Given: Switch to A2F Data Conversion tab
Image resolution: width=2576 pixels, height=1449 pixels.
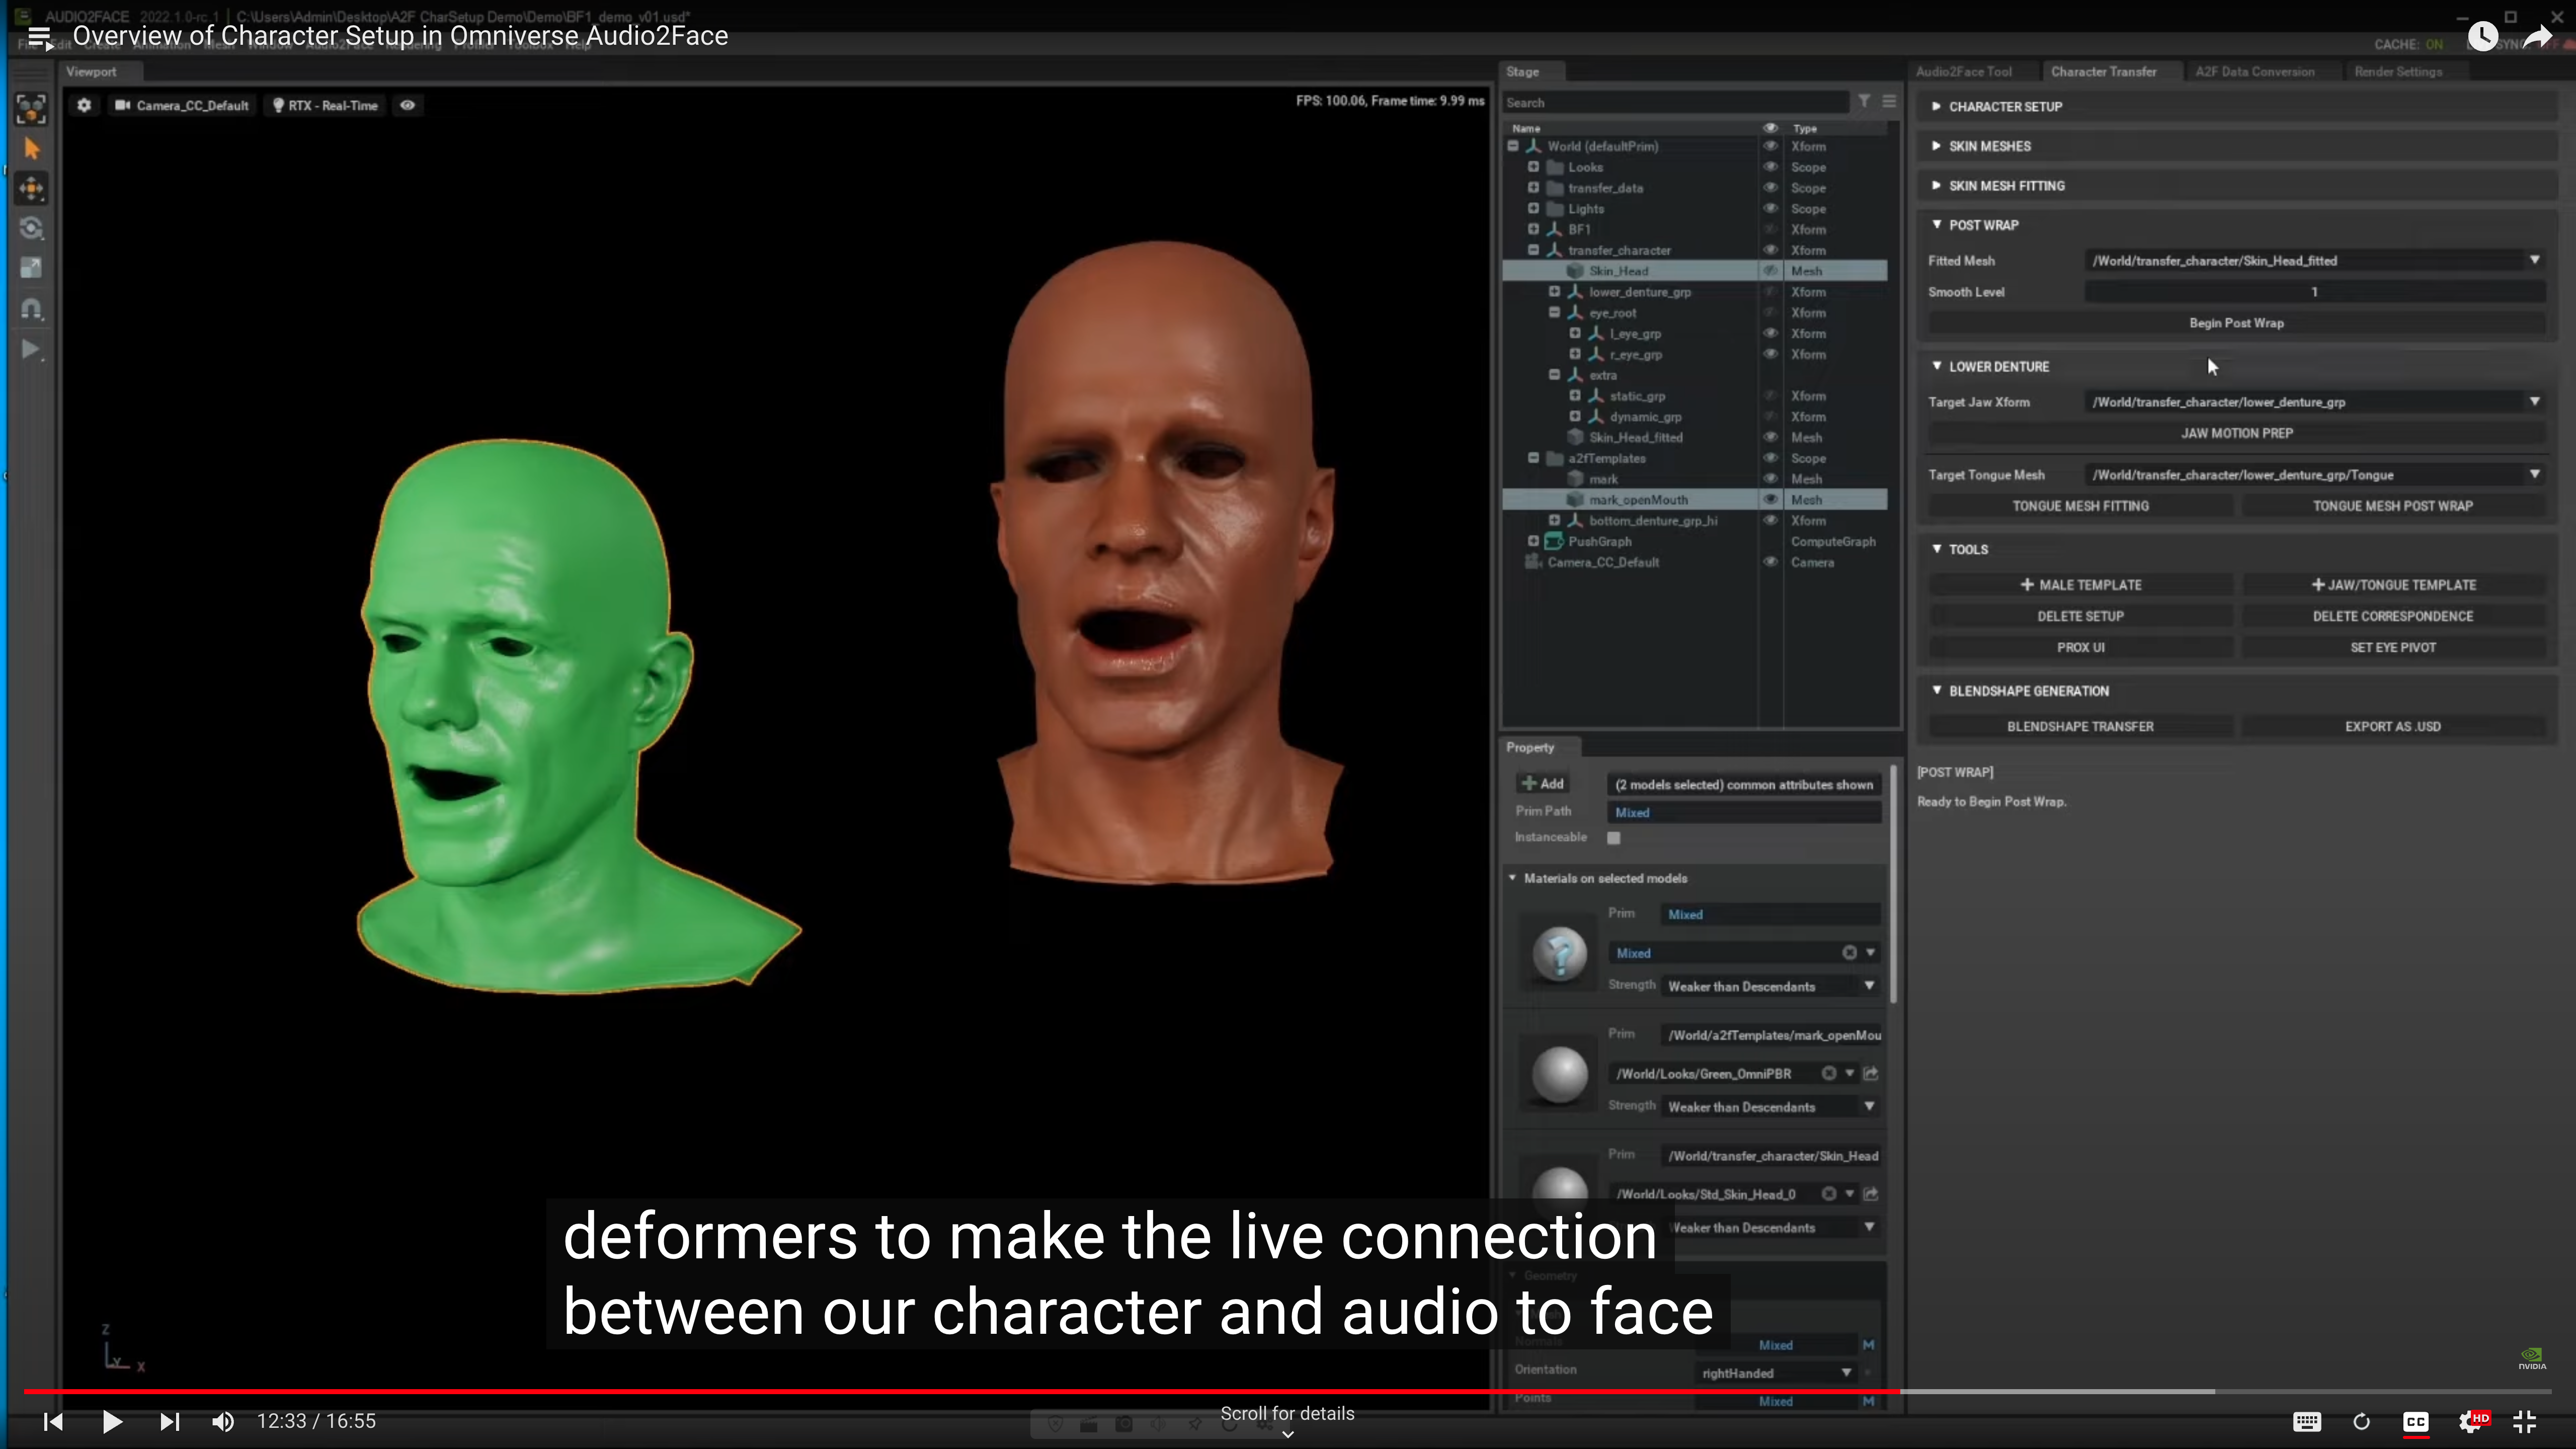Looking at the screenshot, I should pos(2254,72).
